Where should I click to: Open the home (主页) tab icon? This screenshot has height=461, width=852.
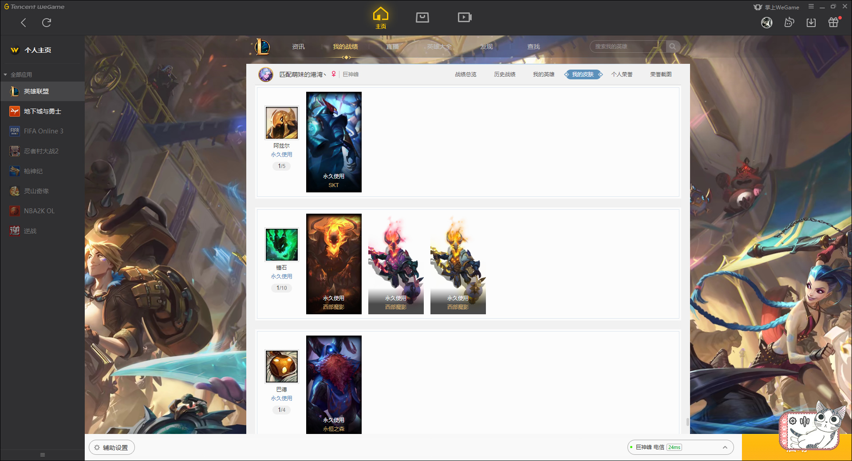coord(381,18)
